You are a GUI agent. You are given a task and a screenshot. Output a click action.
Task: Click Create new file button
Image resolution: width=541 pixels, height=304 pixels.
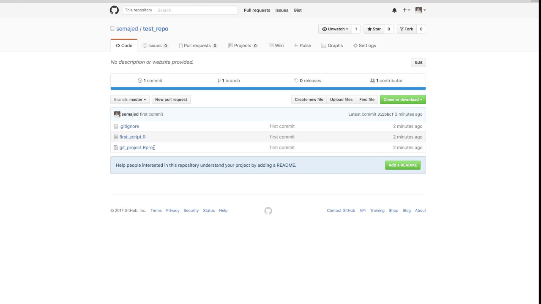point(309,100)
